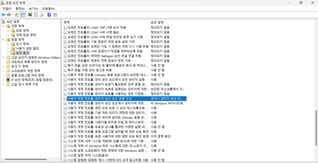
Task: Click the 소프트웨어 제한 정책 folder icon
Action: click(x=8, y=71)
